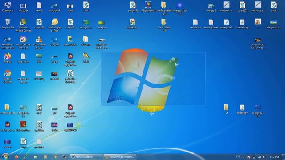Select the 'batterycriti...' audio file
Image resolution: width=285 pixels, height=160 pixels.
(x=227, y=24)
